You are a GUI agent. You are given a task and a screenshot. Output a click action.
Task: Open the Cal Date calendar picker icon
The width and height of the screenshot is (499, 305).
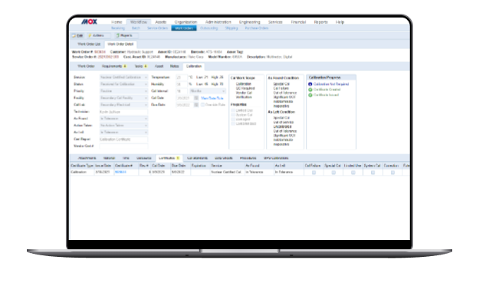click(196, 98)
